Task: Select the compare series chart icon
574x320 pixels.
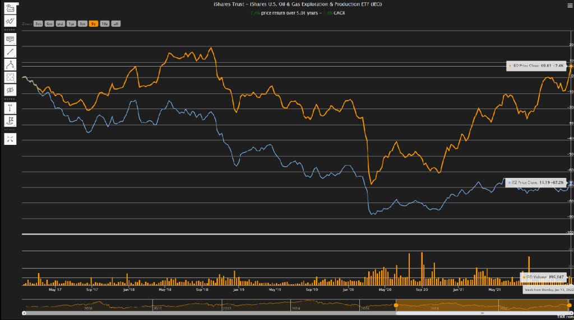Action: pyautogui.click(x=10, y=21)
